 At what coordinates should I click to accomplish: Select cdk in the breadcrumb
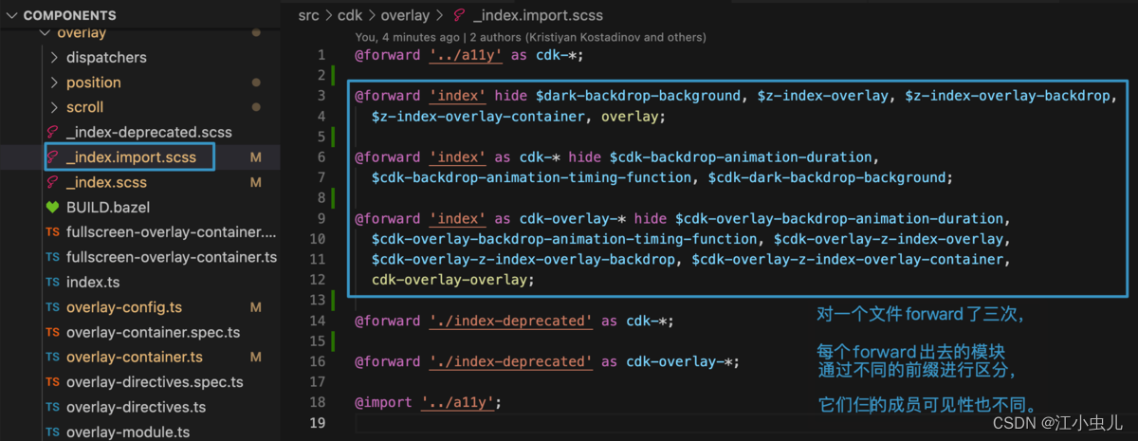tap(352, 15)
